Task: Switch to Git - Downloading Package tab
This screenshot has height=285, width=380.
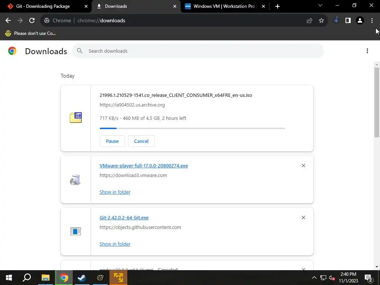Action: pyautogui.click(x=46, y=6)
